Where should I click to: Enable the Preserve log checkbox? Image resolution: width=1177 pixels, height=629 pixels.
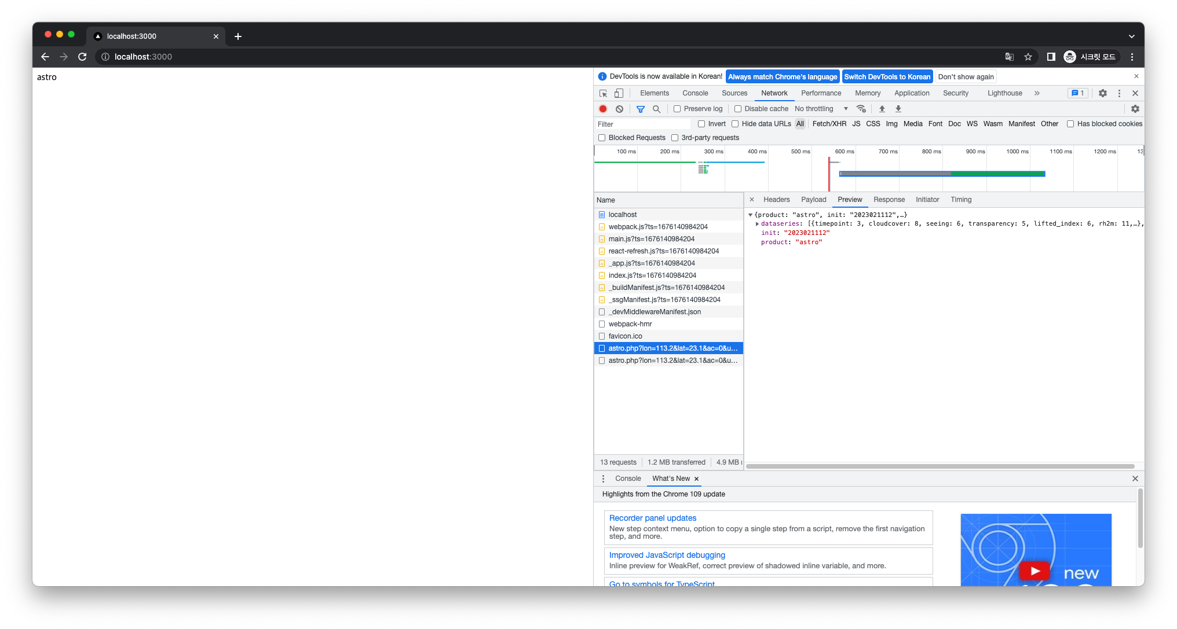[677, 109]
